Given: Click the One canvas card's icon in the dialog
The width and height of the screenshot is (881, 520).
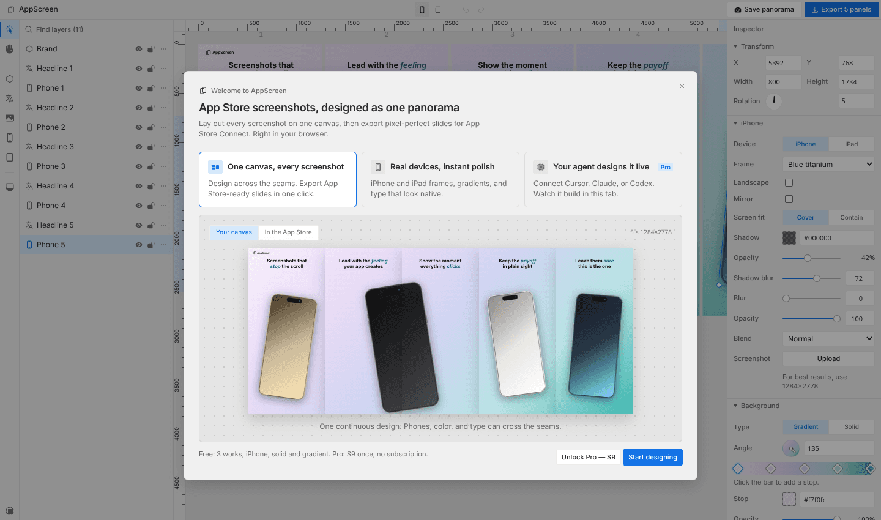Looking at the screenshot, I should 215,167.
